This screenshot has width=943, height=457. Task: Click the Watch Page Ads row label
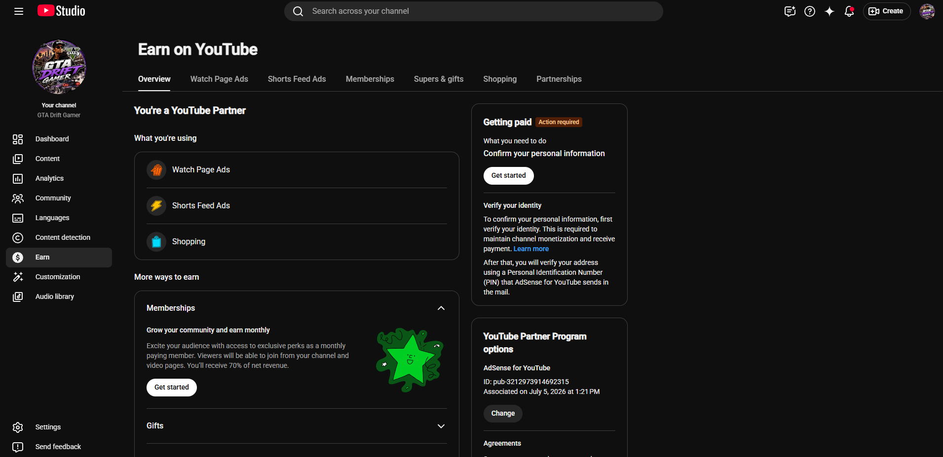pyautogui.click(x=201, y=170)
